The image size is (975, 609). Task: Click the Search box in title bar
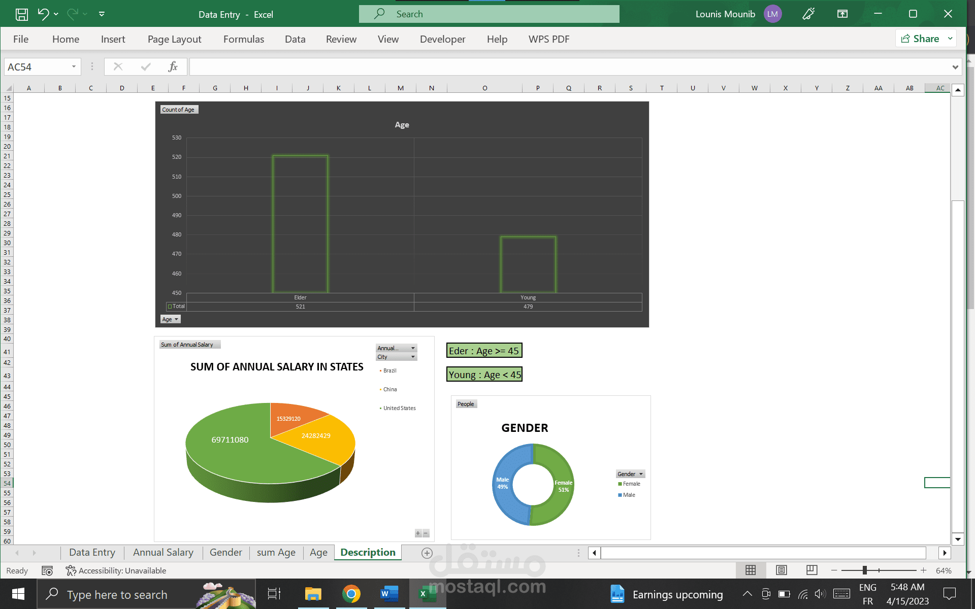tap(489, 14)
